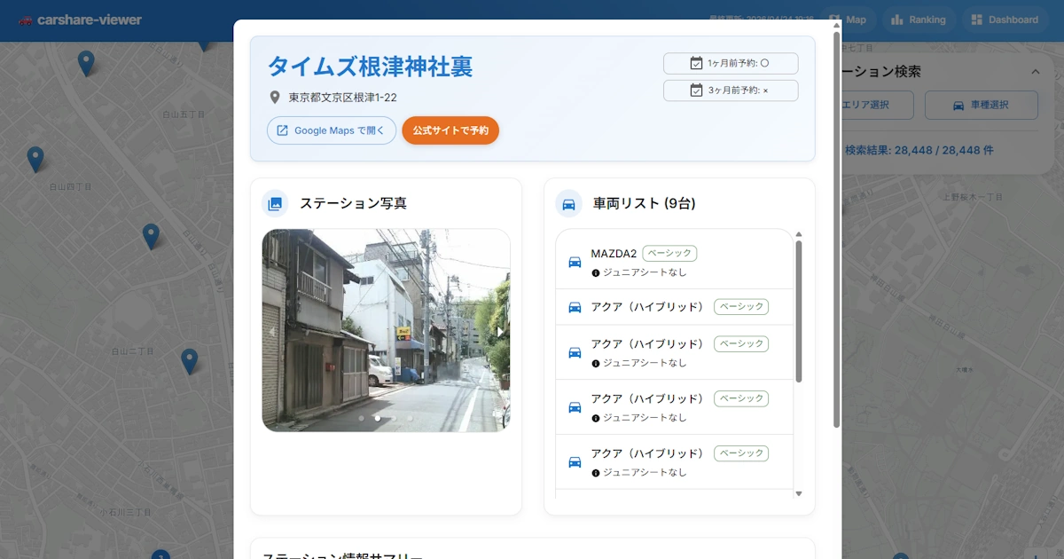Switch to the Ranking tab
The image size is (1064, 559).
pos(919,20)
